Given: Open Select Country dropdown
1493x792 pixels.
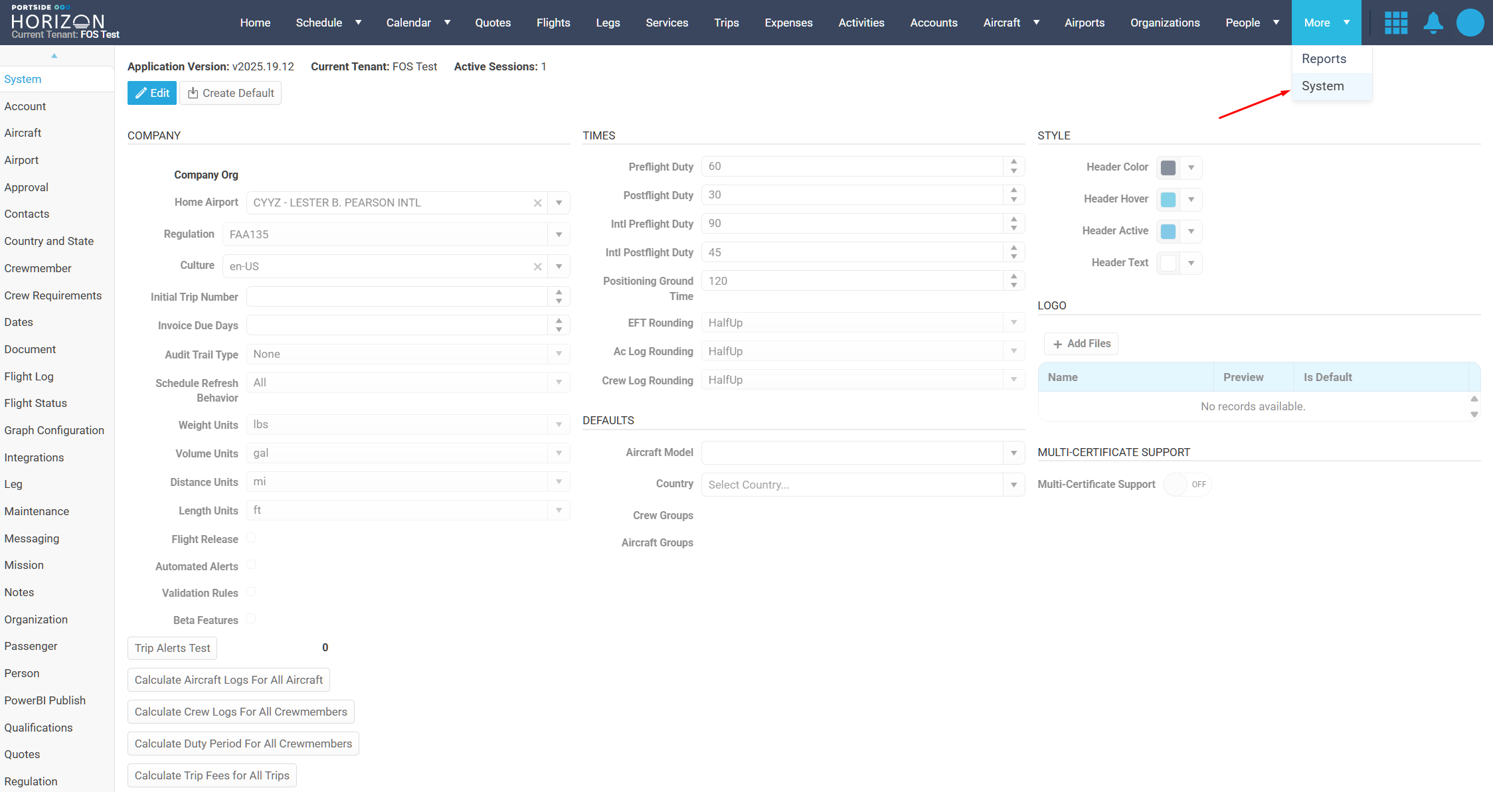Looking at the screenshot, I should point(1013,485).
